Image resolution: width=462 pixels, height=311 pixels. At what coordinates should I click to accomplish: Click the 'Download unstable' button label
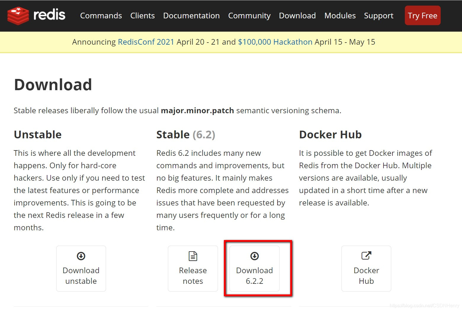[81, 276]
